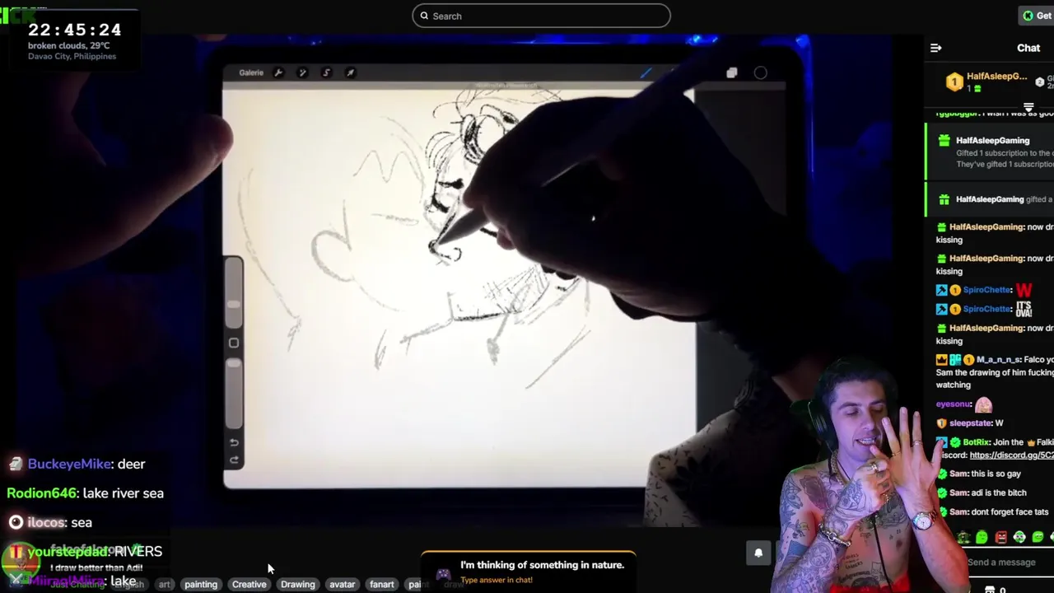This screenshot has height=593, width=1054.
Task: Click the eyesonu pink emote
Action: [x=983, y=404]
